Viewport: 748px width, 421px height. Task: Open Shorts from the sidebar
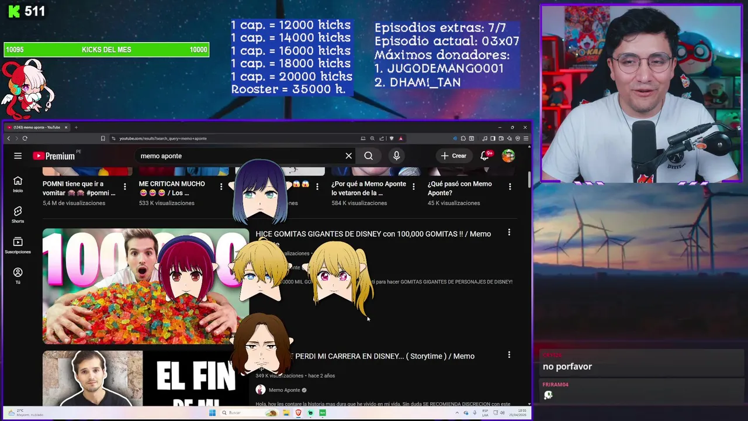coord(18,214)
